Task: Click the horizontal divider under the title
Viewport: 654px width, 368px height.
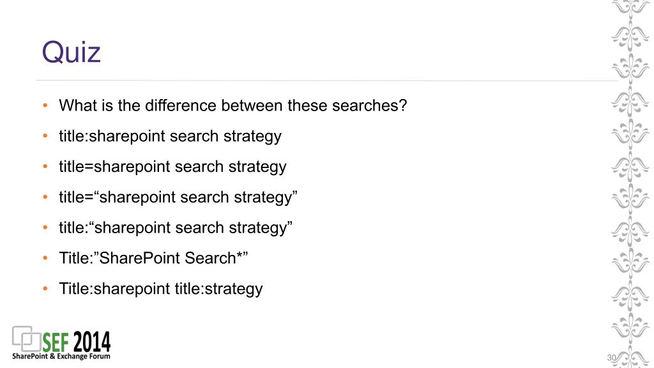Action: (x=326, y=80)
